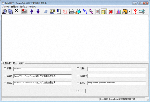
Task: Minimize the BatchPPT window
Action: point(135,3)
